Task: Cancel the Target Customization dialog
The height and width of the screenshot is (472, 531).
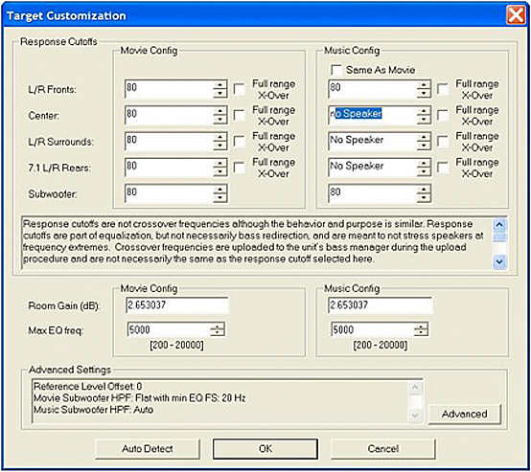Action: tap(383, 449)
